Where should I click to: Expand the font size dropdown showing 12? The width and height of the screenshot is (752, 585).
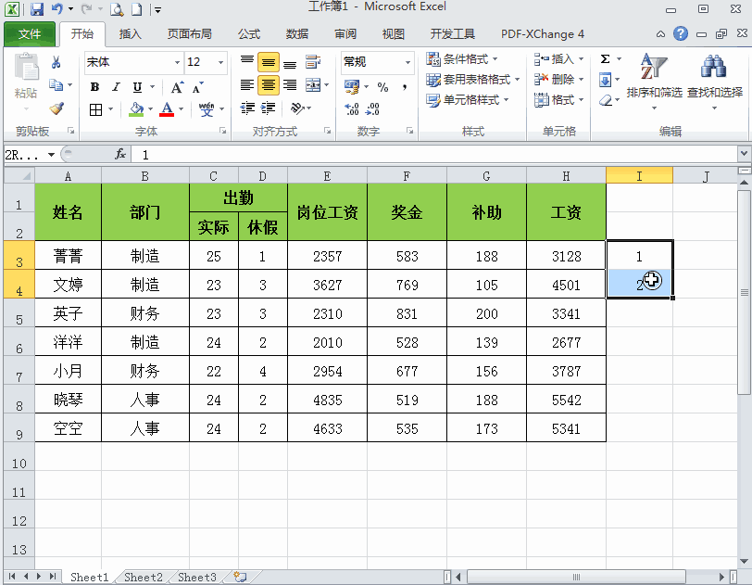(221, 63)
